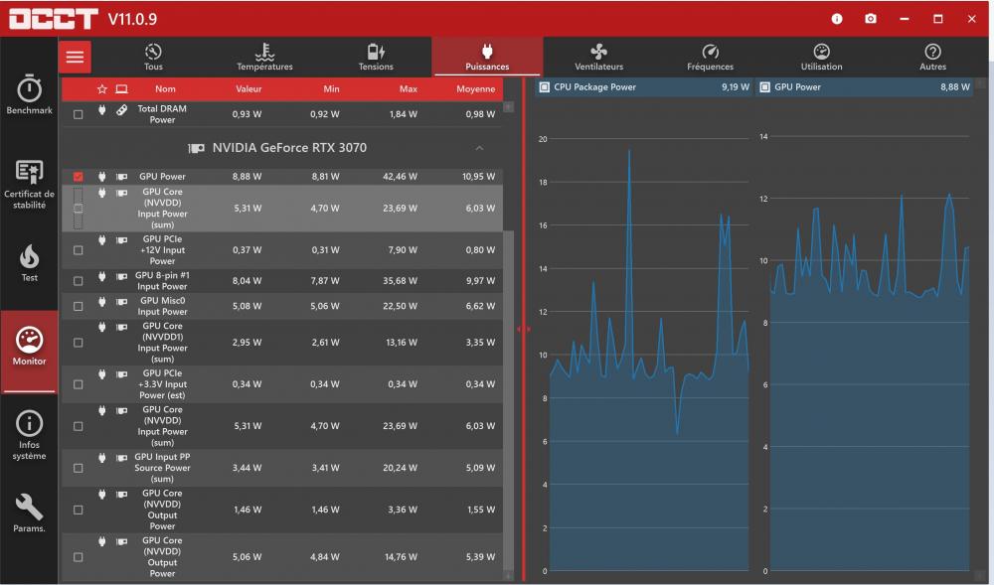The image size is (994, 585).
Task: Uncheck the GPU Power row checkbox
Action: coord(78,177)
